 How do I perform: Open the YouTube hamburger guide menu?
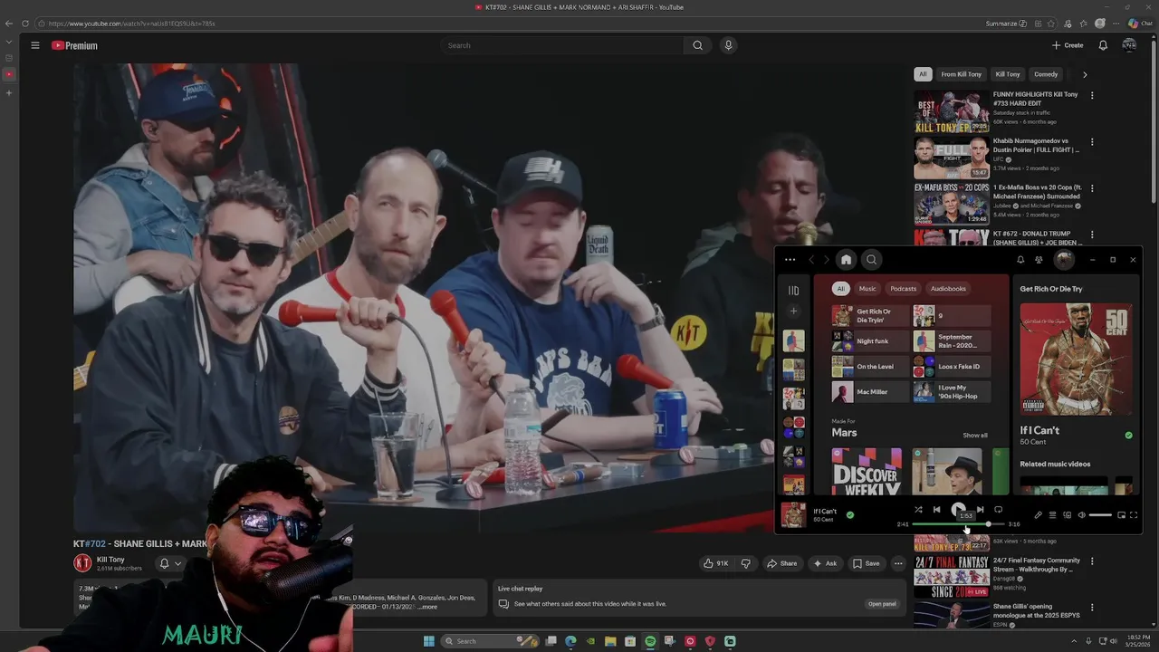click(x=35, y=45)
